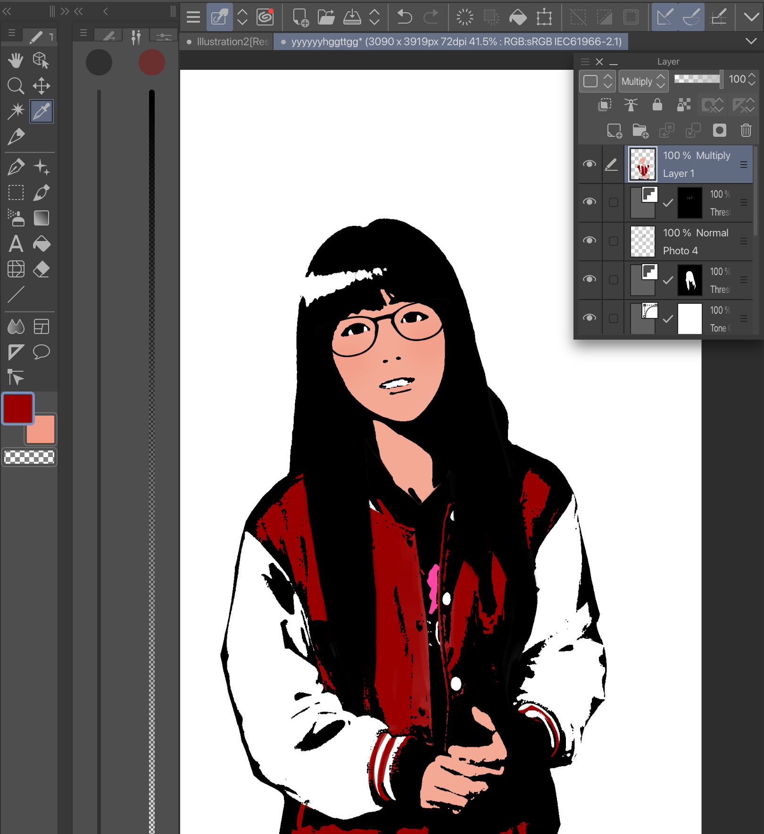The image size is (764, 834).
Task: Click Undo arrow in command bar
Action: 404,17
